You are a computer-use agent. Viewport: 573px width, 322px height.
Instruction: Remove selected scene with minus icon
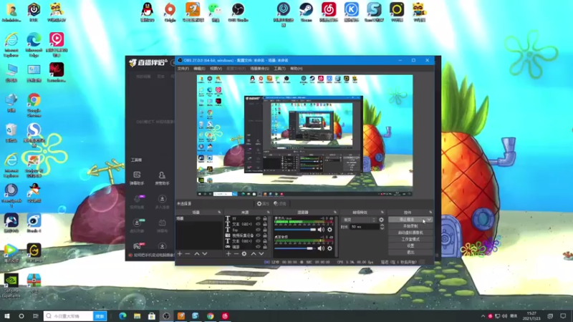pyautogui.click(x=188, y=254)
